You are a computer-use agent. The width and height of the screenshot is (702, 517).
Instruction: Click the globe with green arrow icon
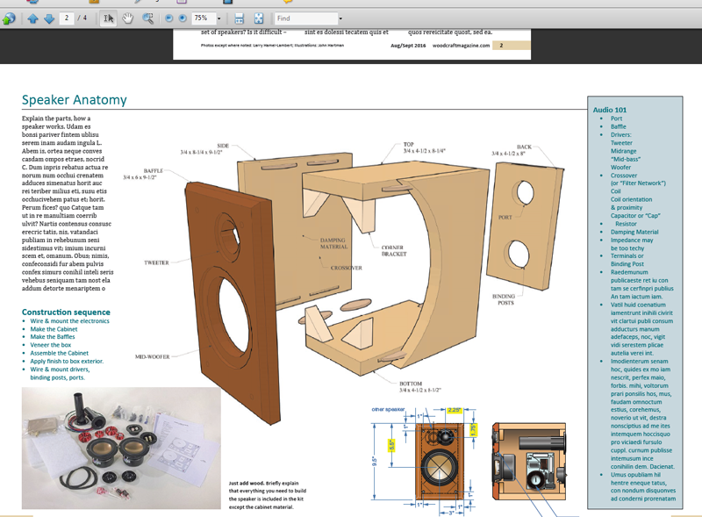(9, 18)
